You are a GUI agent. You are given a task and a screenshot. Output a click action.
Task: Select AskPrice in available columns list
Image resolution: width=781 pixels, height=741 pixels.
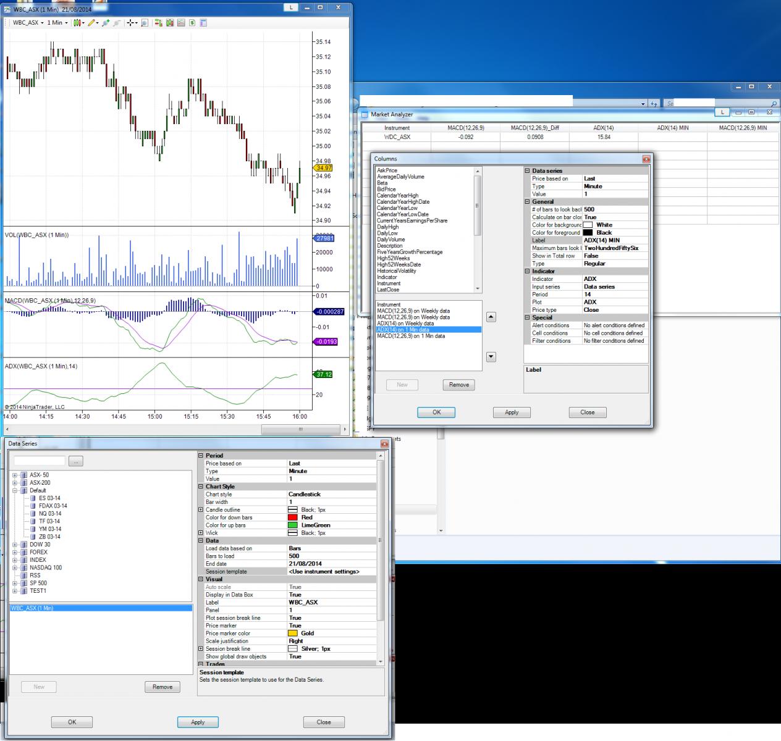pos(387,170)
